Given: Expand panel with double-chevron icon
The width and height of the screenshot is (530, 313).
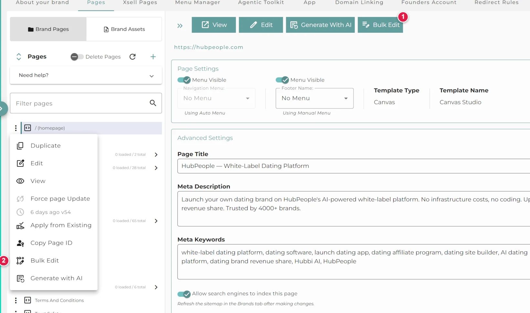Looking at the screenshot, I should tap(180, 26).
